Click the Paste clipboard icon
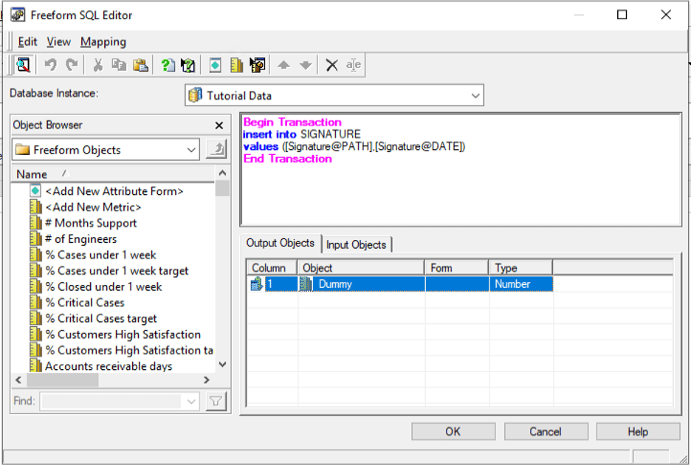This screenshot has height=465, width=691. click(x=140, y=65)
